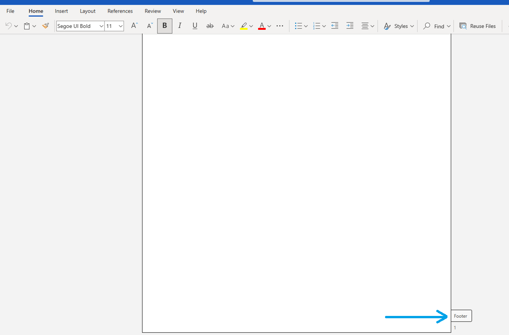This screenshot has height=335, width=509.
Task: Click the paragraph alignment icon
Action: tap(365, 26)
